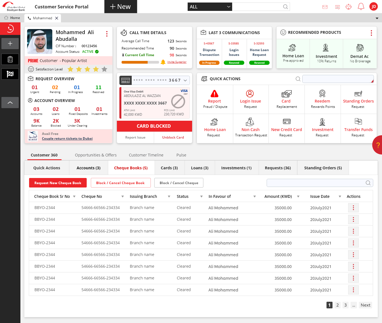Expand the card number selector ending 3667

[185, 80]
